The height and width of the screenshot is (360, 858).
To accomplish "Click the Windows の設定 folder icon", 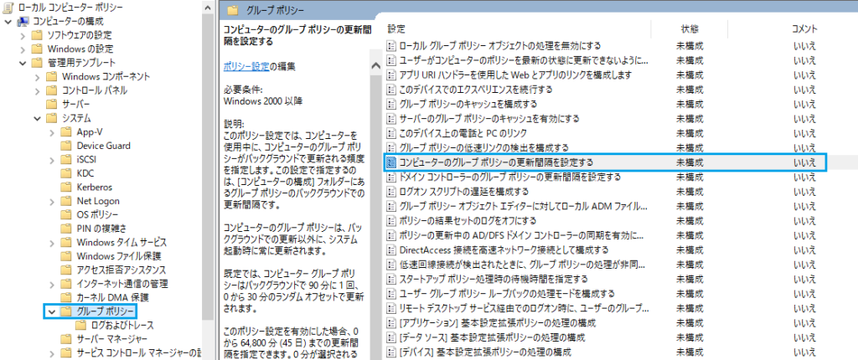I will click(x=37, y=49).
